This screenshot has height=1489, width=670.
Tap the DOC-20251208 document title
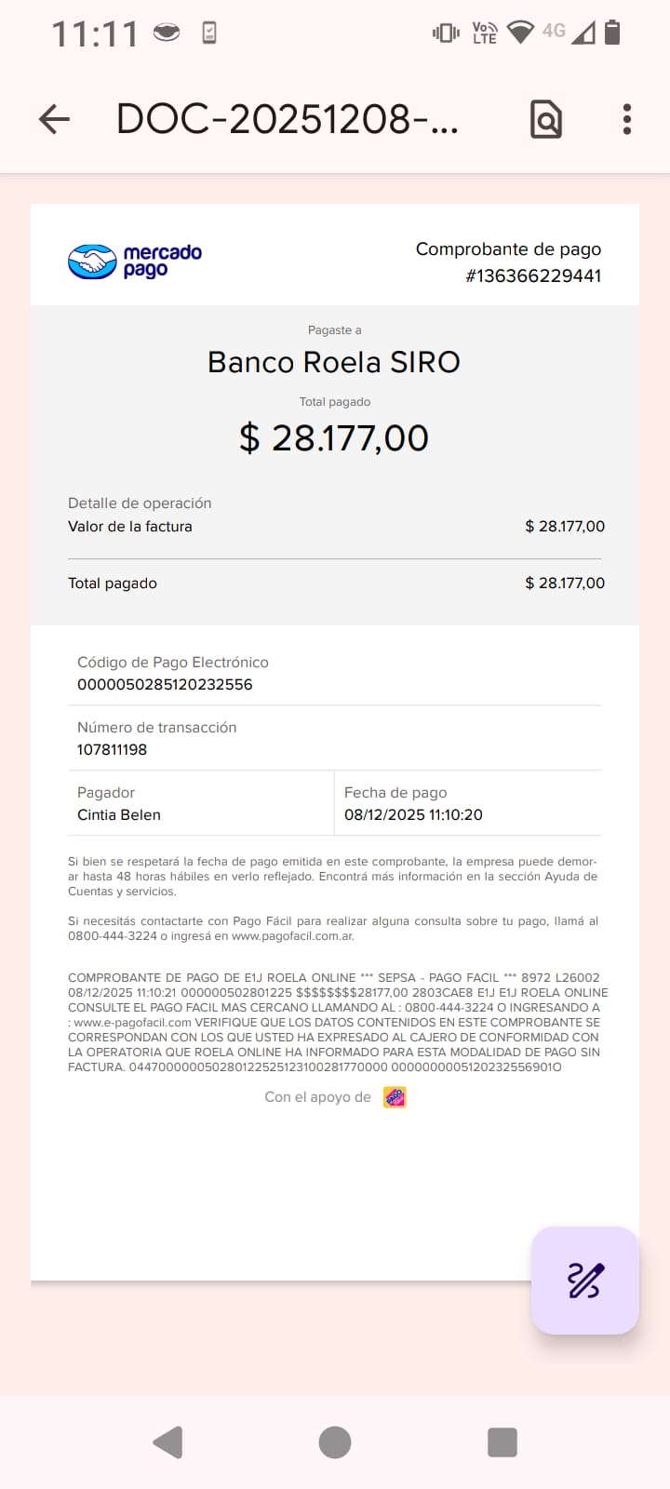tap(287, 119)
